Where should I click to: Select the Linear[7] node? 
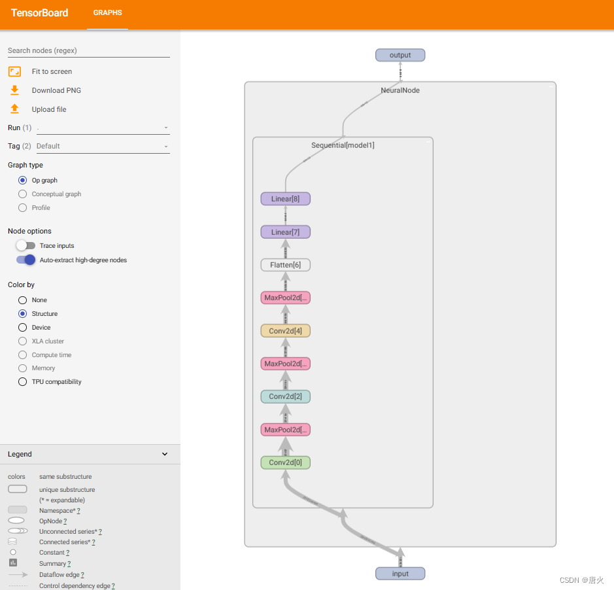tap(286, 232)
